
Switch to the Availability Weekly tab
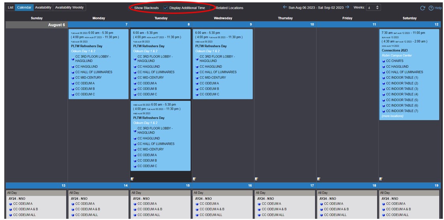tap(69, 7)
